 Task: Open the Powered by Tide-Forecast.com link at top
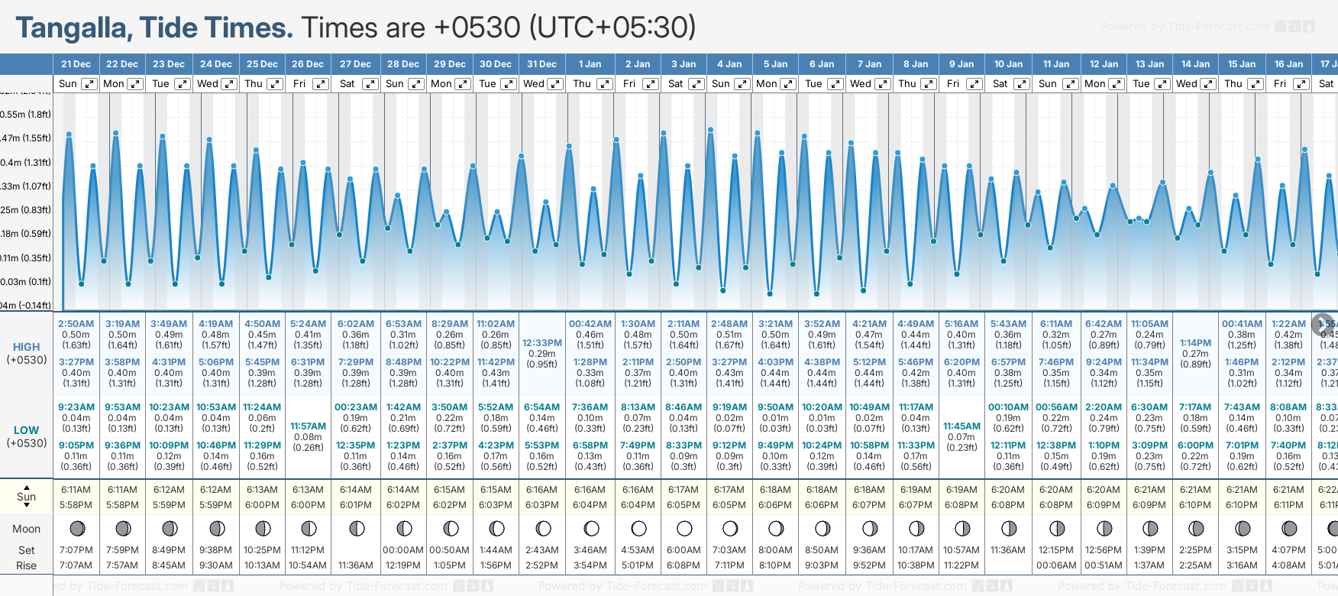[x=1184, y=27]
